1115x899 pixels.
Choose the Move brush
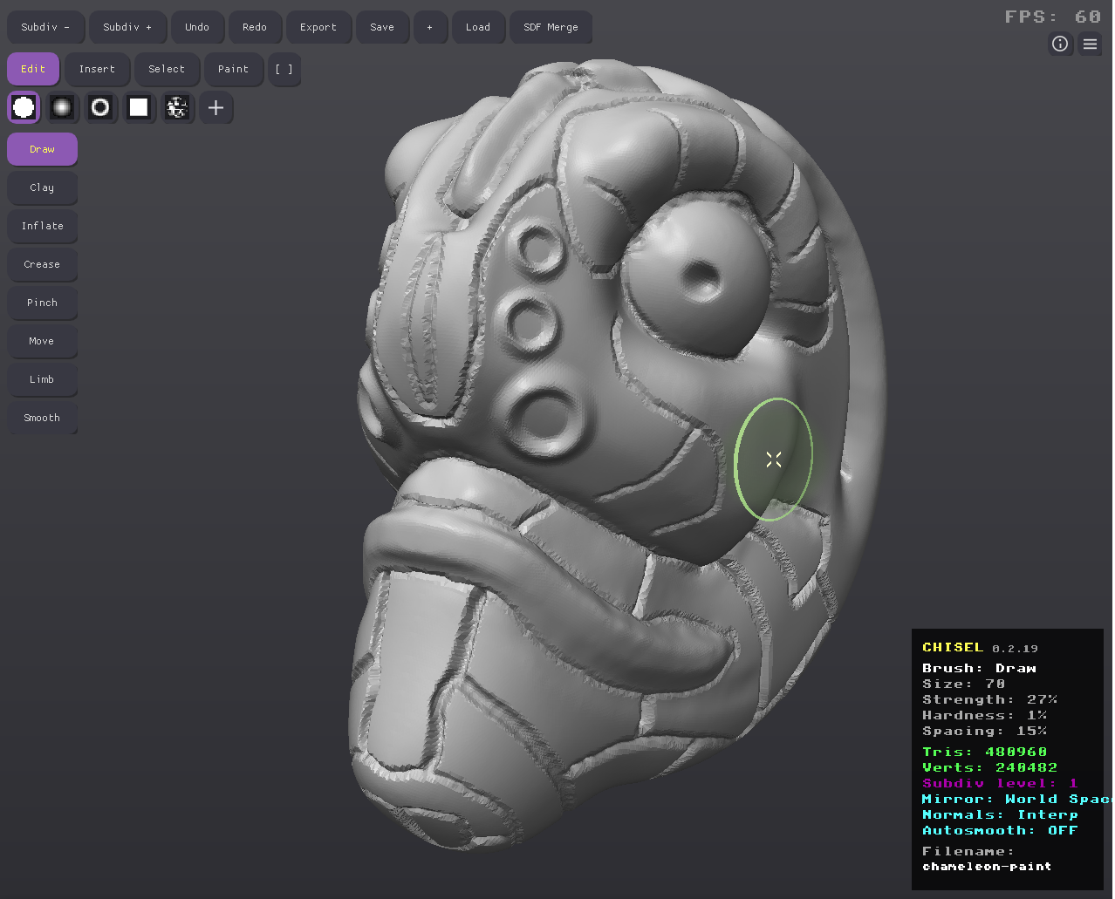coord(42,341)
